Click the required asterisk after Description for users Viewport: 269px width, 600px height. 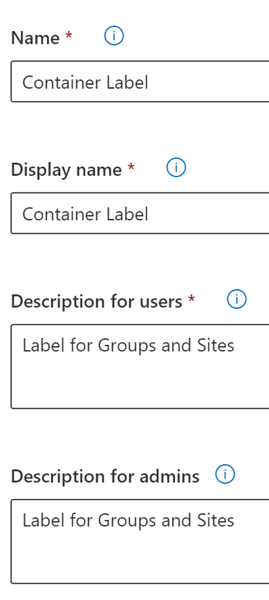pyautogui.click(x=192, y=298)
